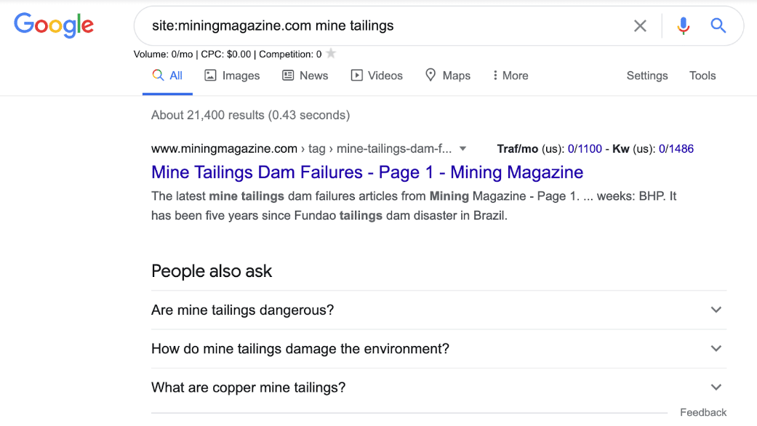This screenshot has width=757, height=426.
Task: Open the search Tools options
Action: pos(702,76)
